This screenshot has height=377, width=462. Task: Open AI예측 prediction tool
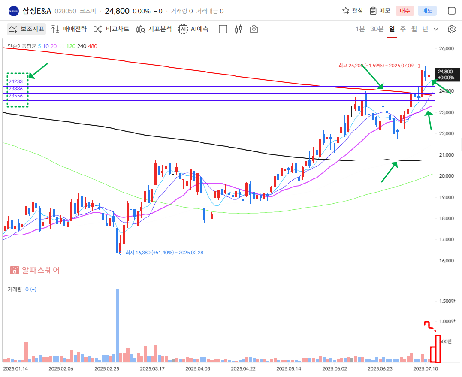193,29
